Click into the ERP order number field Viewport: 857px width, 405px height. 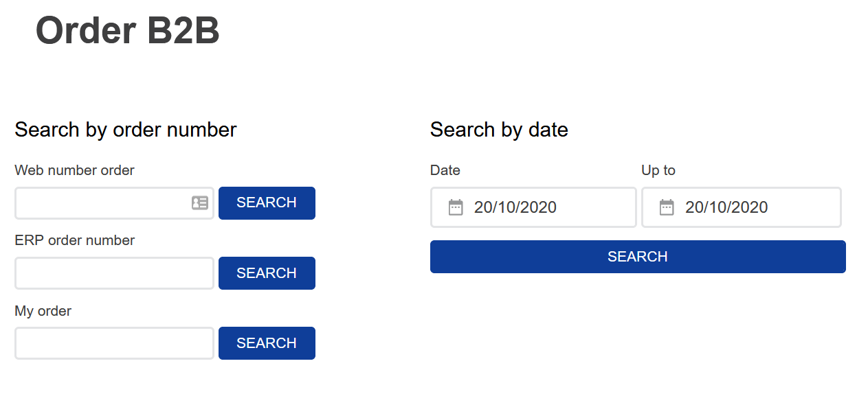114,273
